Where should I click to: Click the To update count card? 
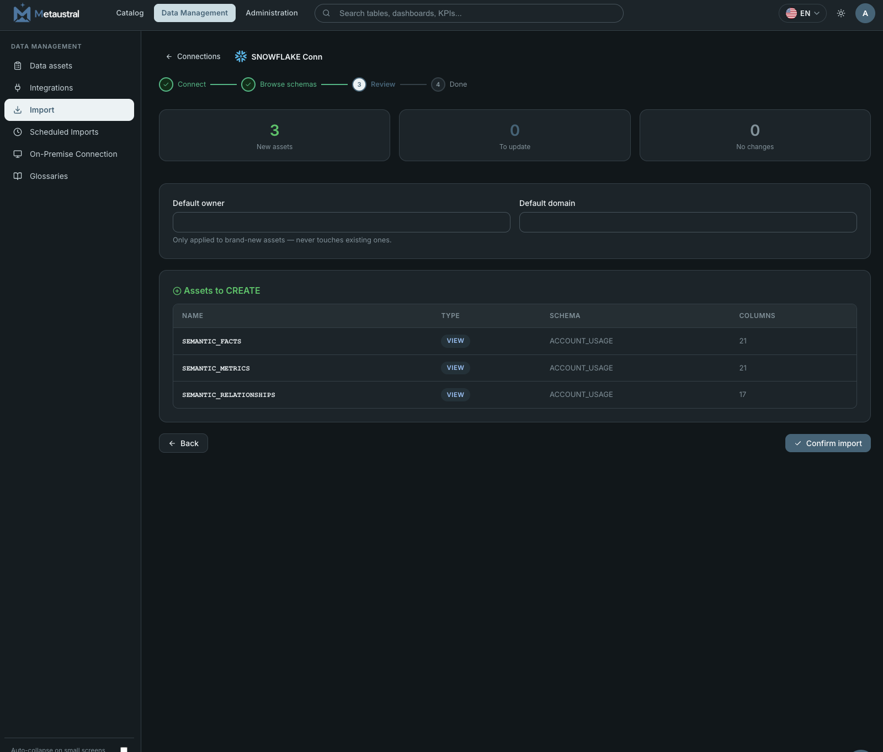515,135
